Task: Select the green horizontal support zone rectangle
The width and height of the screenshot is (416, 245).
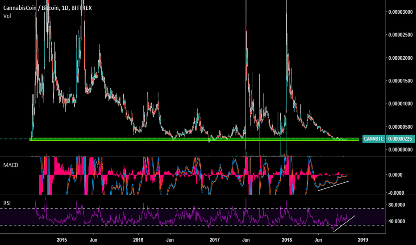Action: (x=195, y=139)
